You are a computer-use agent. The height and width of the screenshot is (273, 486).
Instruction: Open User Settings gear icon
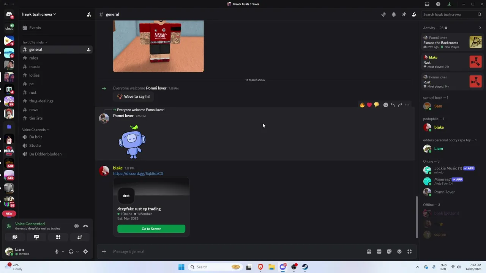pyautogui.click(x=85, y=251)
